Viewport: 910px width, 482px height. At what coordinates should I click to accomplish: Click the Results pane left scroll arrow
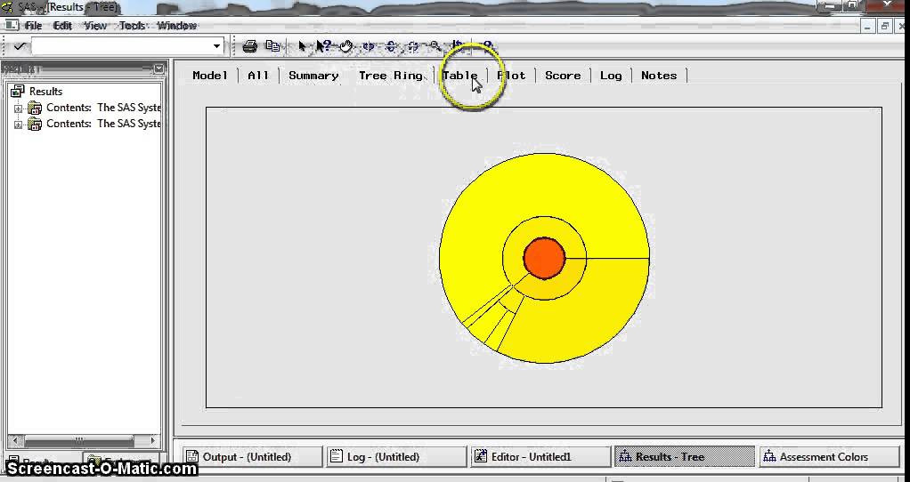point(14,440)
